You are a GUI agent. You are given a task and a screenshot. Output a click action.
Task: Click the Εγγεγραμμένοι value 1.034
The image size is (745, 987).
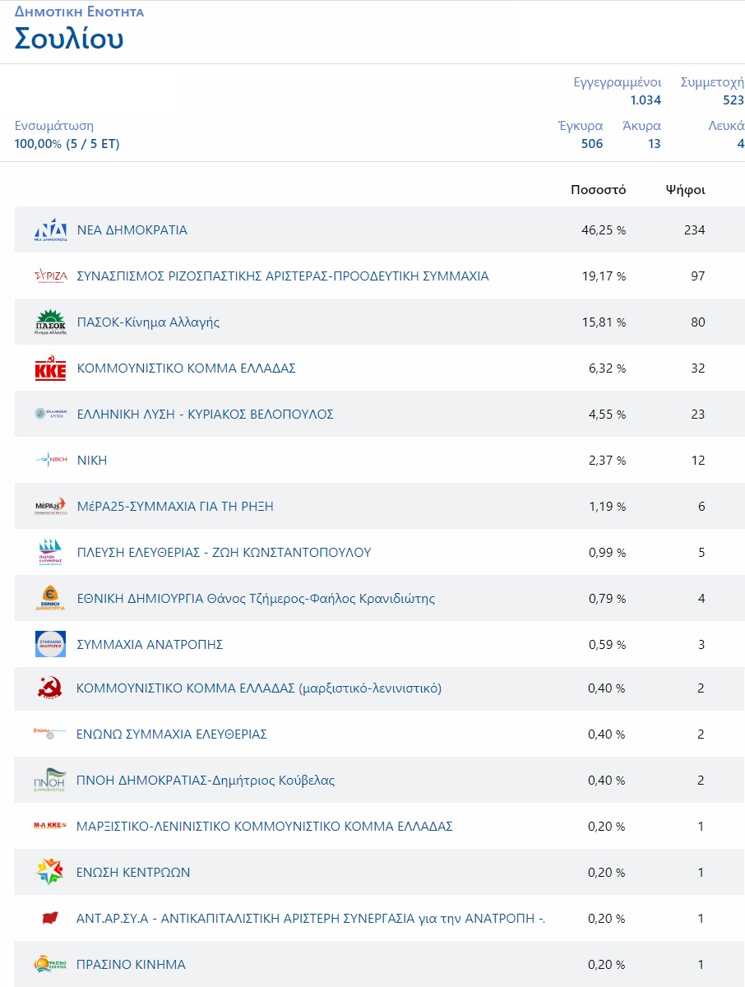coord(646,100)
